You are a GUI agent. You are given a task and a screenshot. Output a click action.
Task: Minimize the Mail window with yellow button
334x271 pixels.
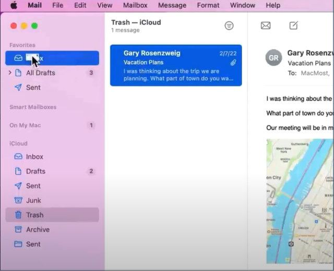[x=24, y=26]
